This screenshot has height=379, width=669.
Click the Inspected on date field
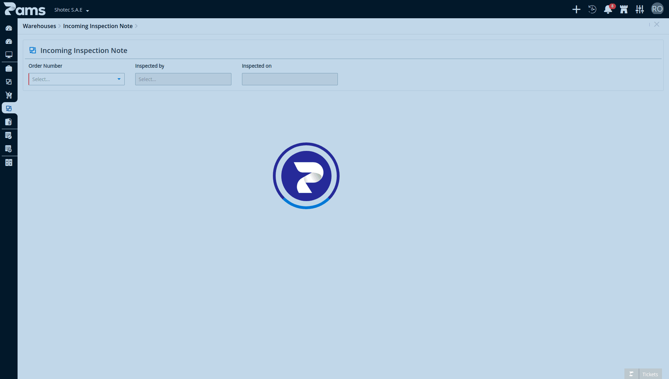(290, 79)
